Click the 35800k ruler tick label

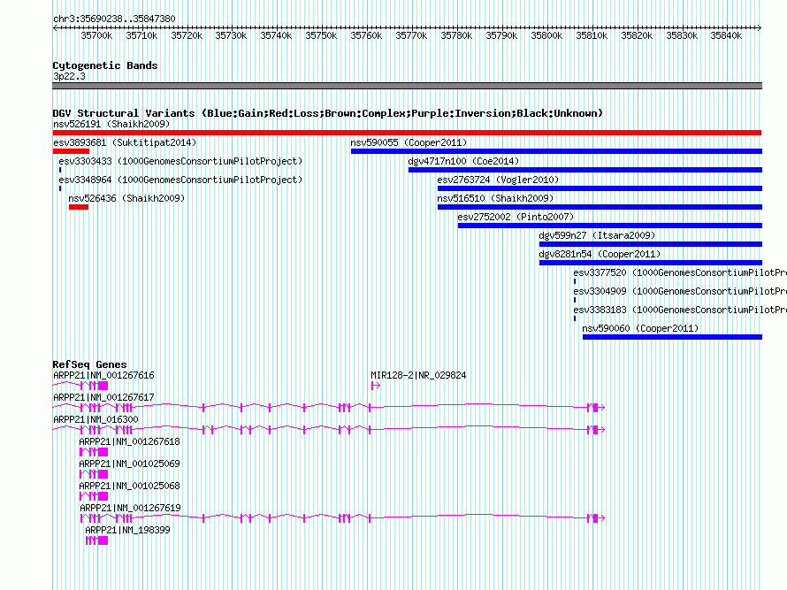coord(546,35)
